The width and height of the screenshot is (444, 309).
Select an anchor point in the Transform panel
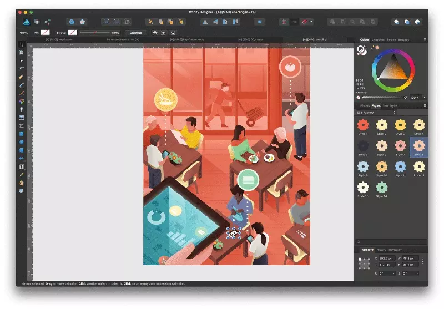(364, 262)
